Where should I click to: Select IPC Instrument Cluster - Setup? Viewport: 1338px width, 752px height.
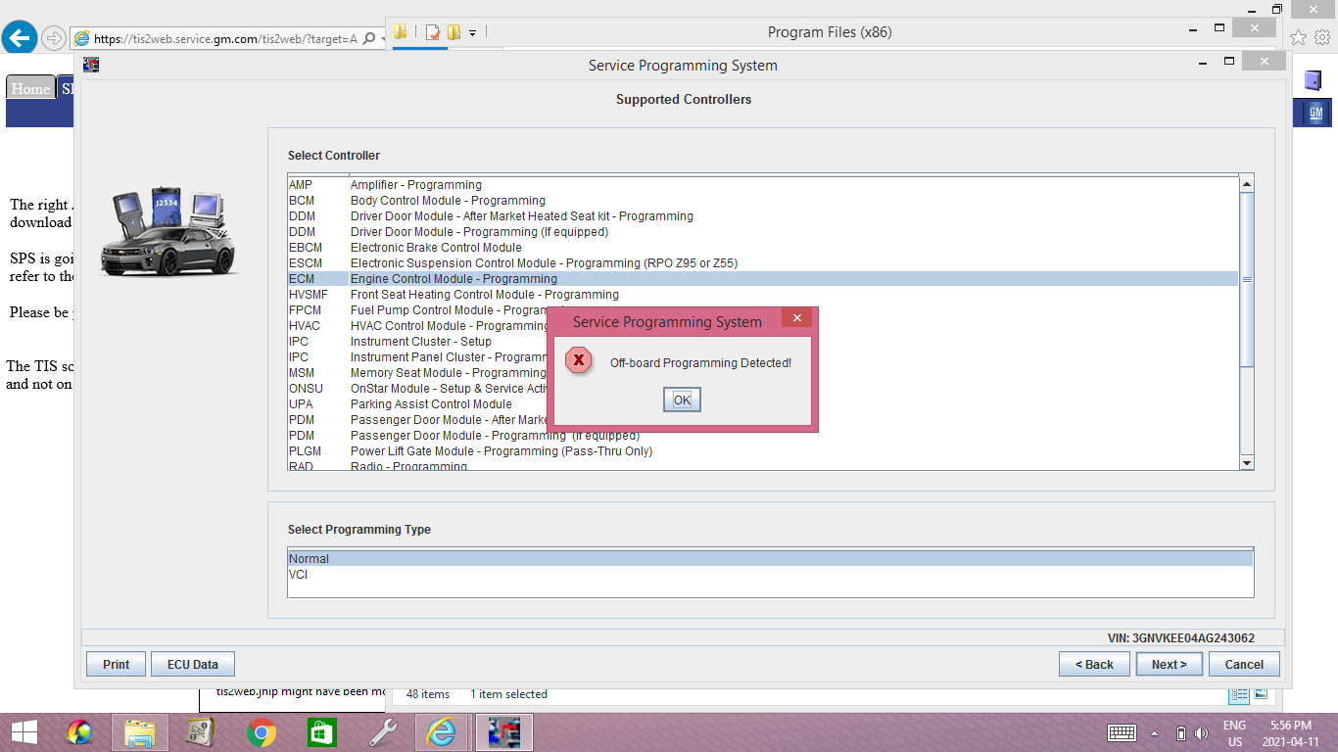pos(763,342)
